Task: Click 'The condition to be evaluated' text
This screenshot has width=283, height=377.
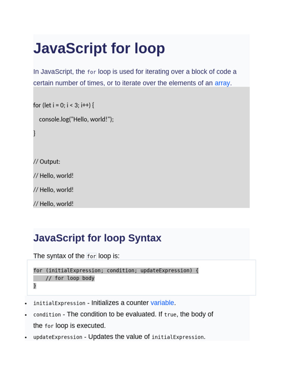Action: point(112,314)
